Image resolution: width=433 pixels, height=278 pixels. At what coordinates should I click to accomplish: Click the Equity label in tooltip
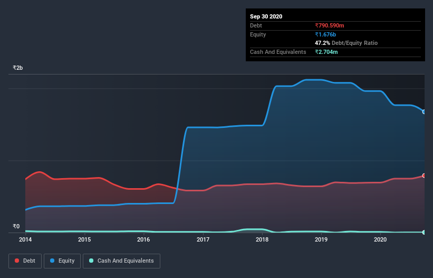coord(258,34)
